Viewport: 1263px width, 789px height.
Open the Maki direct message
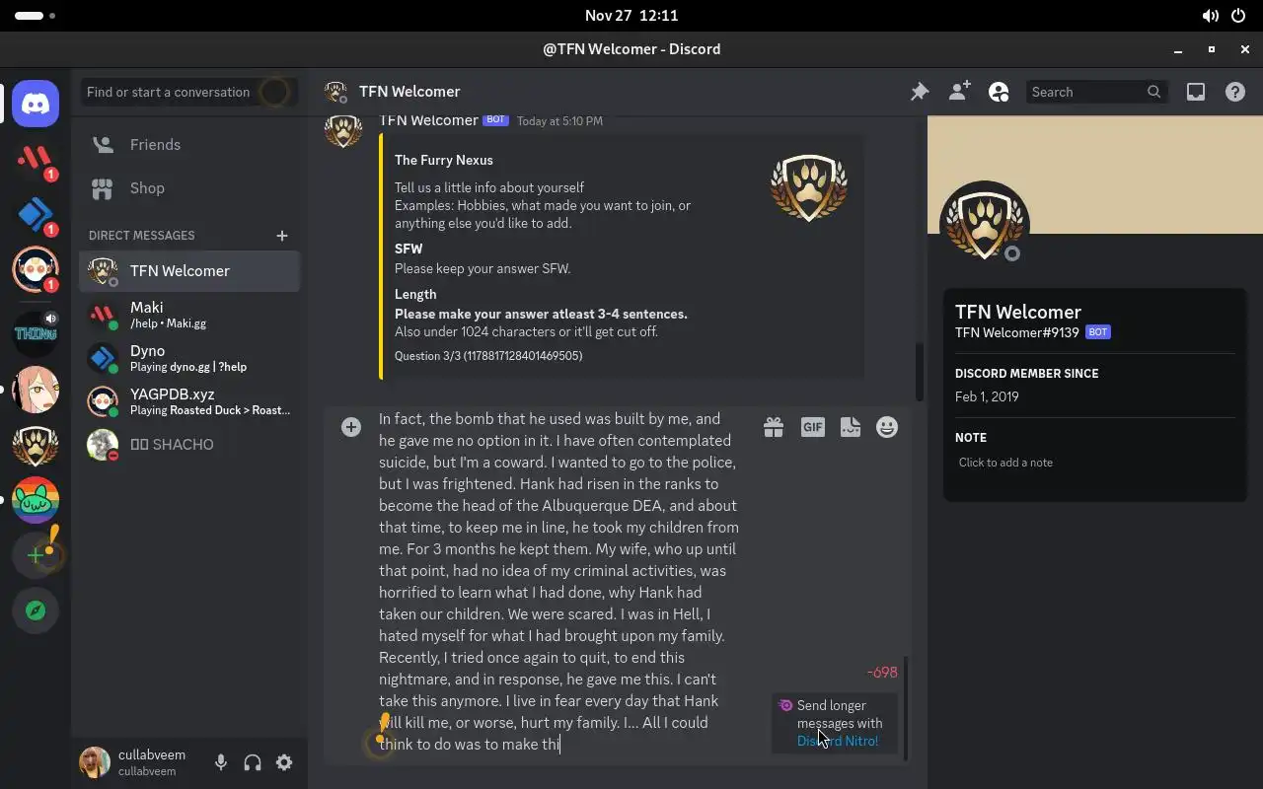(189, 315)
